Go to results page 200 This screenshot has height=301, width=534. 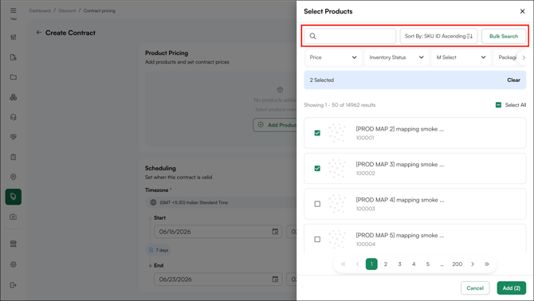(x=457, y=264)
